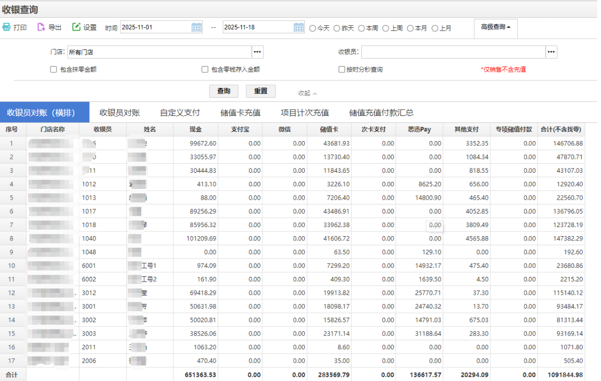This screenshot has width=601, height=381.
Task: Click the store (门店) ellipsis browse button
Action: pyautogui.click(x=257, y=52)
